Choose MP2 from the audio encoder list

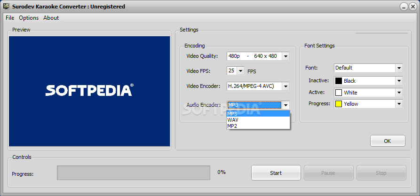(258, 125)
